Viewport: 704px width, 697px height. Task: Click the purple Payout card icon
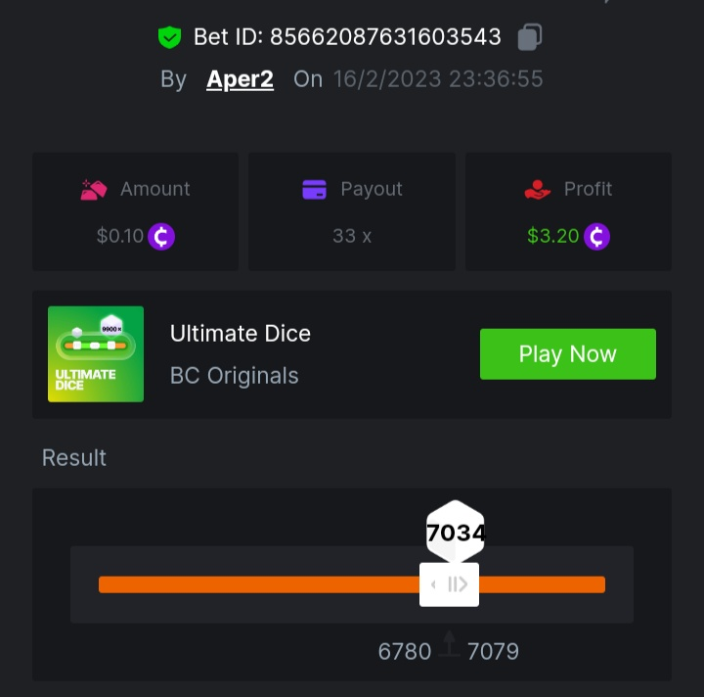pyautogui.click(x=314, y=189)
